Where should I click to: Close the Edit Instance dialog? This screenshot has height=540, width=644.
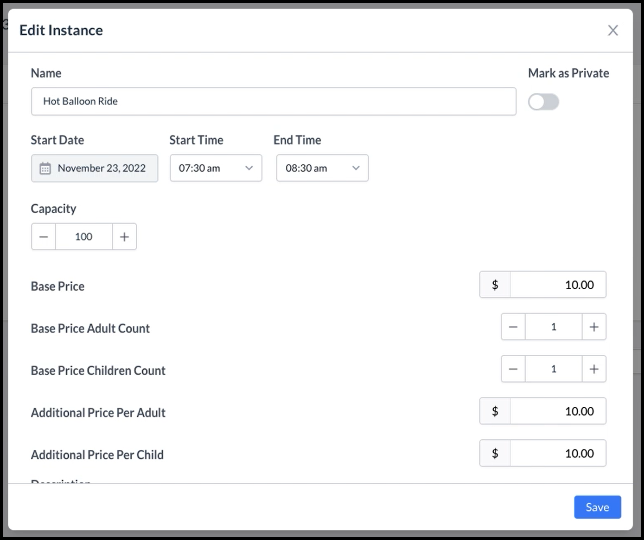613,30
